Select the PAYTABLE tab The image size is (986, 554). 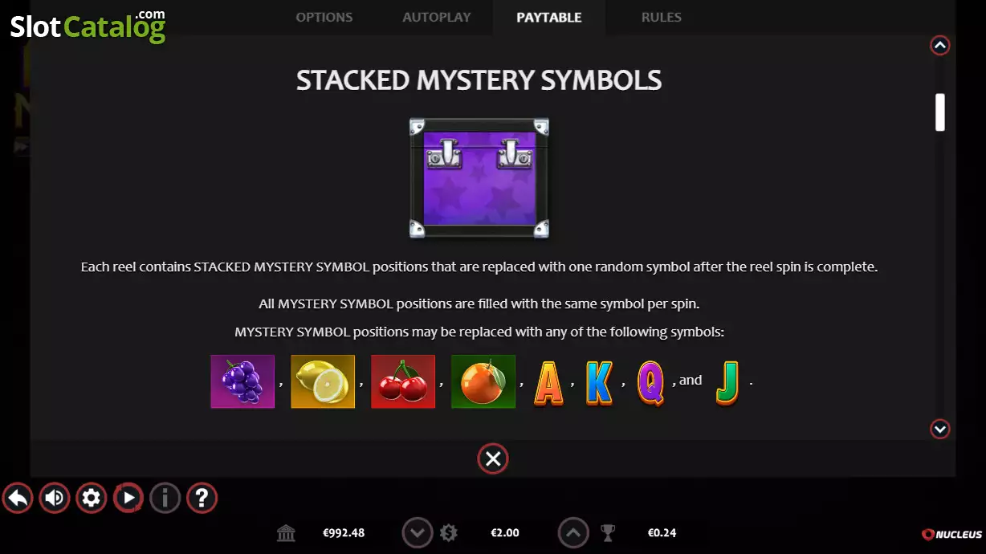[x=549, y=17]
